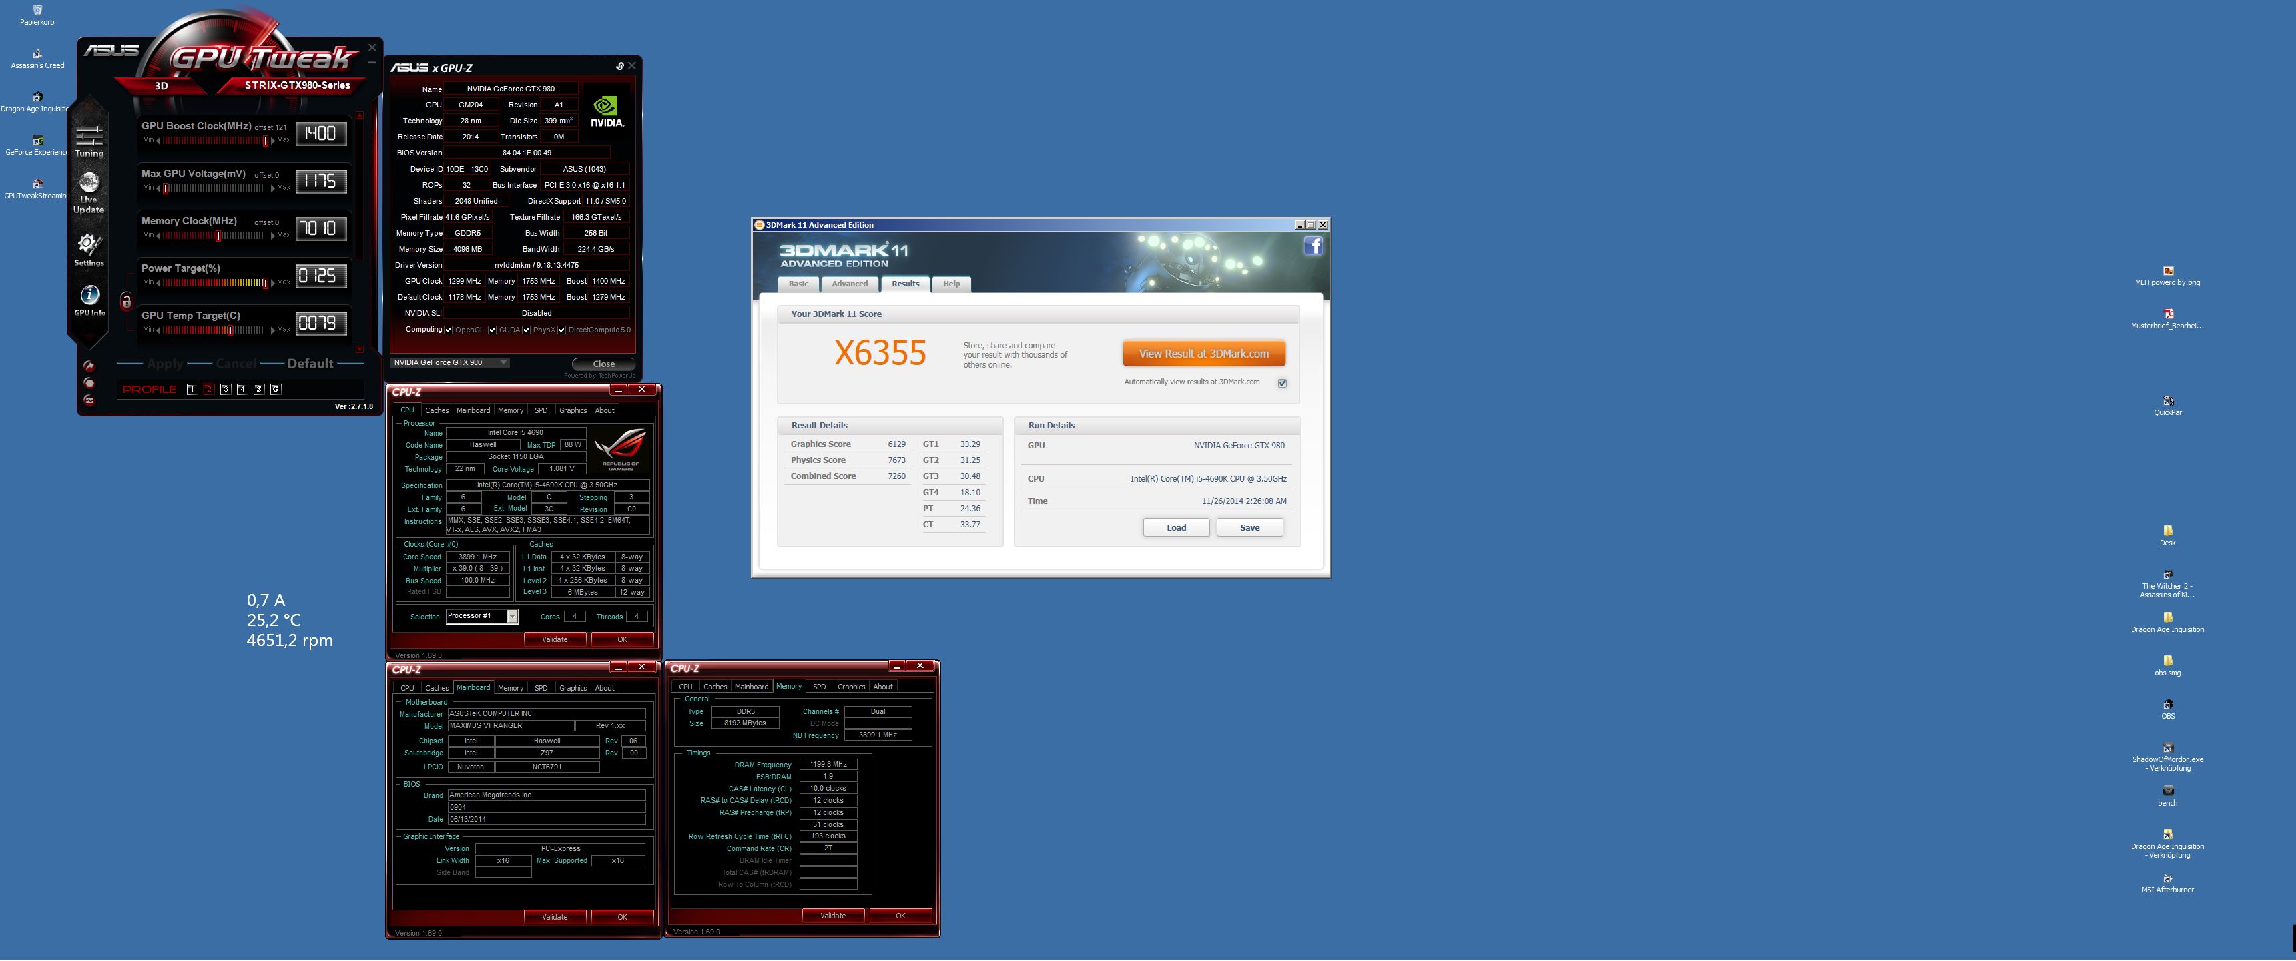Toggle the OpenCL checkbox in GPU-Z
Image resolution: width=2296 pixels, height=961 pixels.
pyautogui.click(x=449, y=330)
